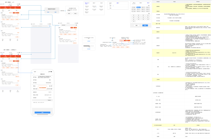Viewport: 212px width, 139px height.
Task: Open the 地址 dropdown in the top phone mockup
Action: (17, 10)
